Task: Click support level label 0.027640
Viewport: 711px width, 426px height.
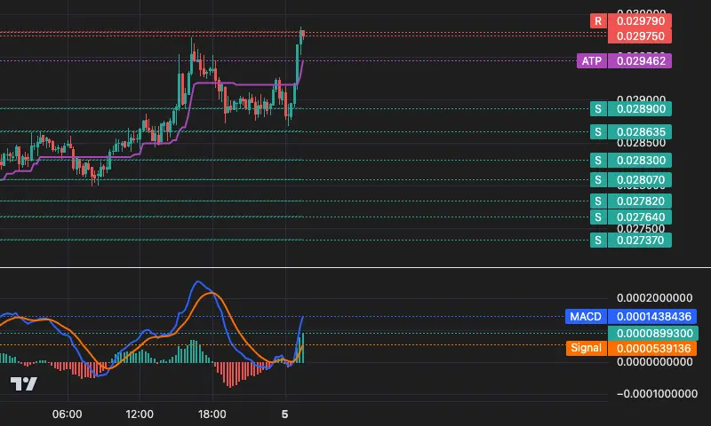Action: [x=639, y=217]
